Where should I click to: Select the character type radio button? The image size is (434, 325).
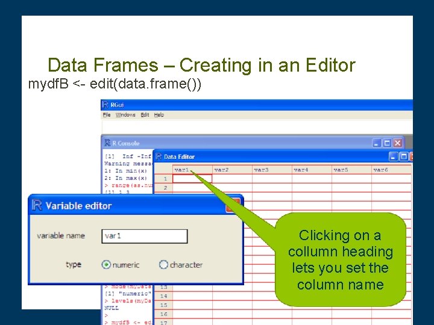[163, 264]
